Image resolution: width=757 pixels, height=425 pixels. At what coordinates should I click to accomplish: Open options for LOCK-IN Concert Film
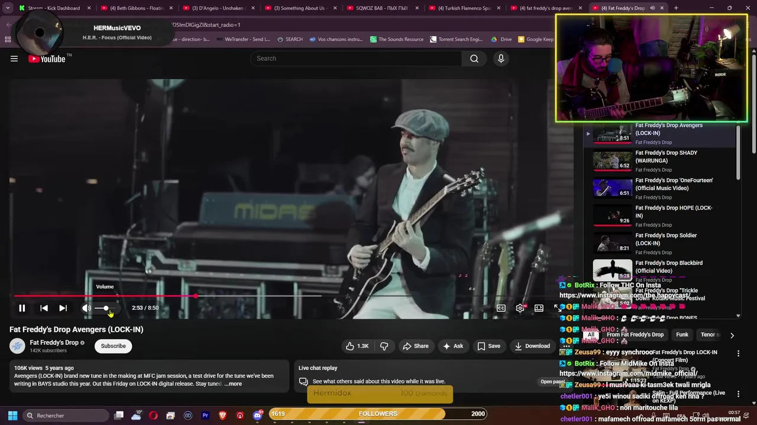point(738,353)
